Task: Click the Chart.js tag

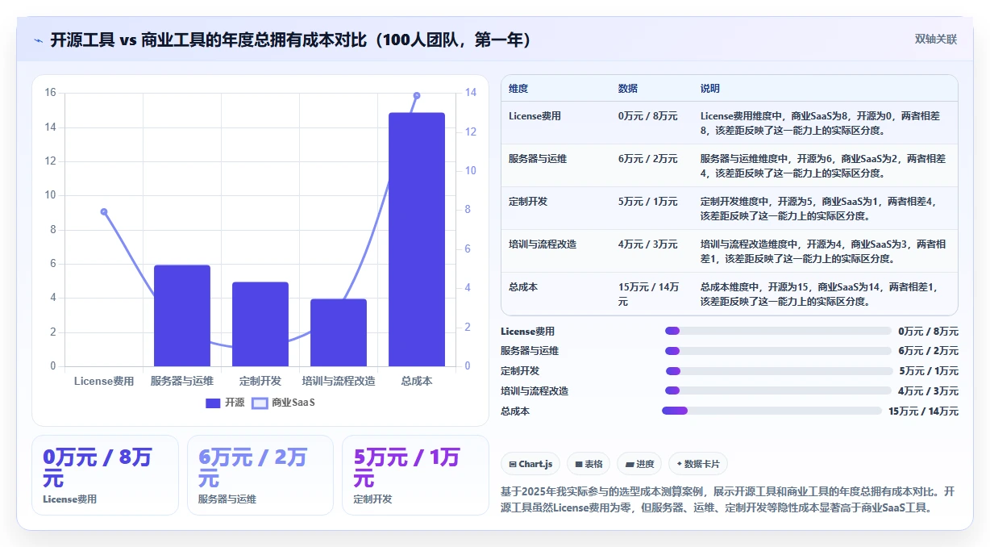Action: tap(530, 464)
